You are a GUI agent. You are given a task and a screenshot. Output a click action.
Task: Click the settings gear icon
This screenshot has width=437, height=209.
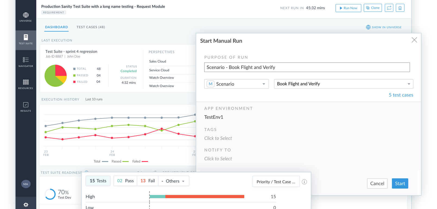(26, 205)
